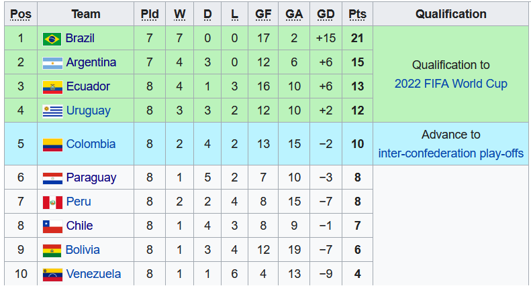Click the Peru flag icon
The width and height of the screenshot is (531, 286).
52,202
